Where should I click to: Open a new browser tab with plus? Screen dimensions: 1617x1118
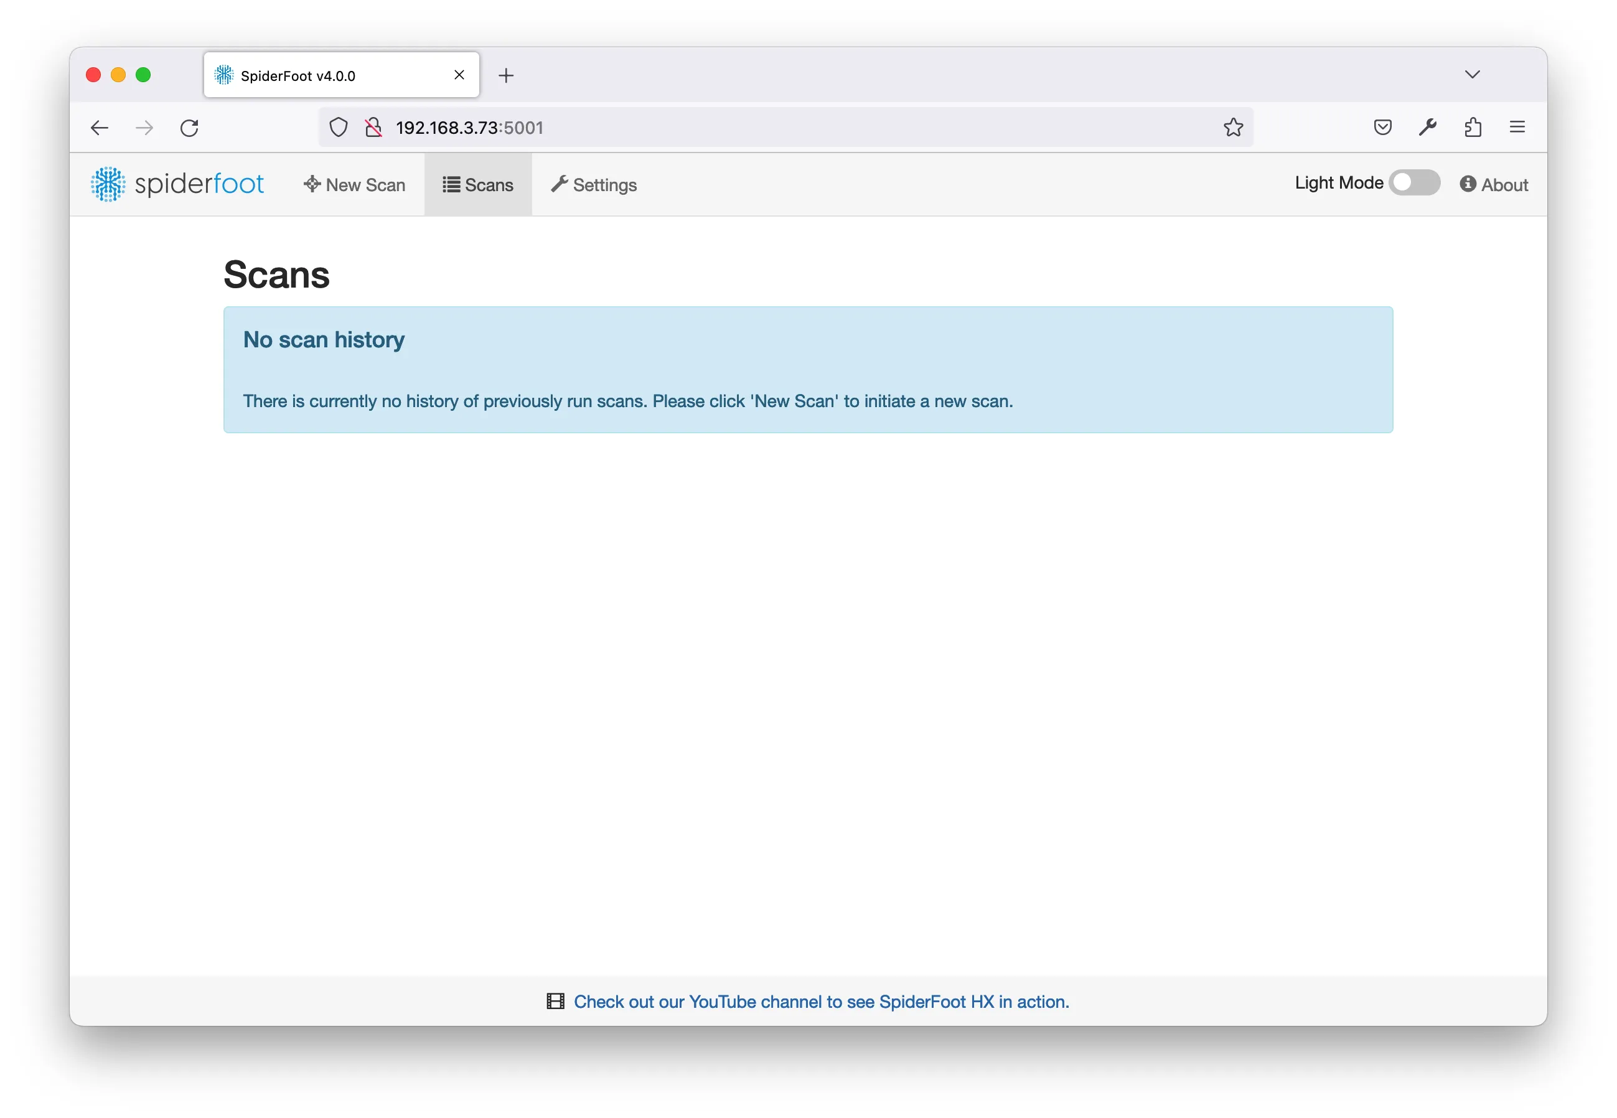[x=506, y=75]
